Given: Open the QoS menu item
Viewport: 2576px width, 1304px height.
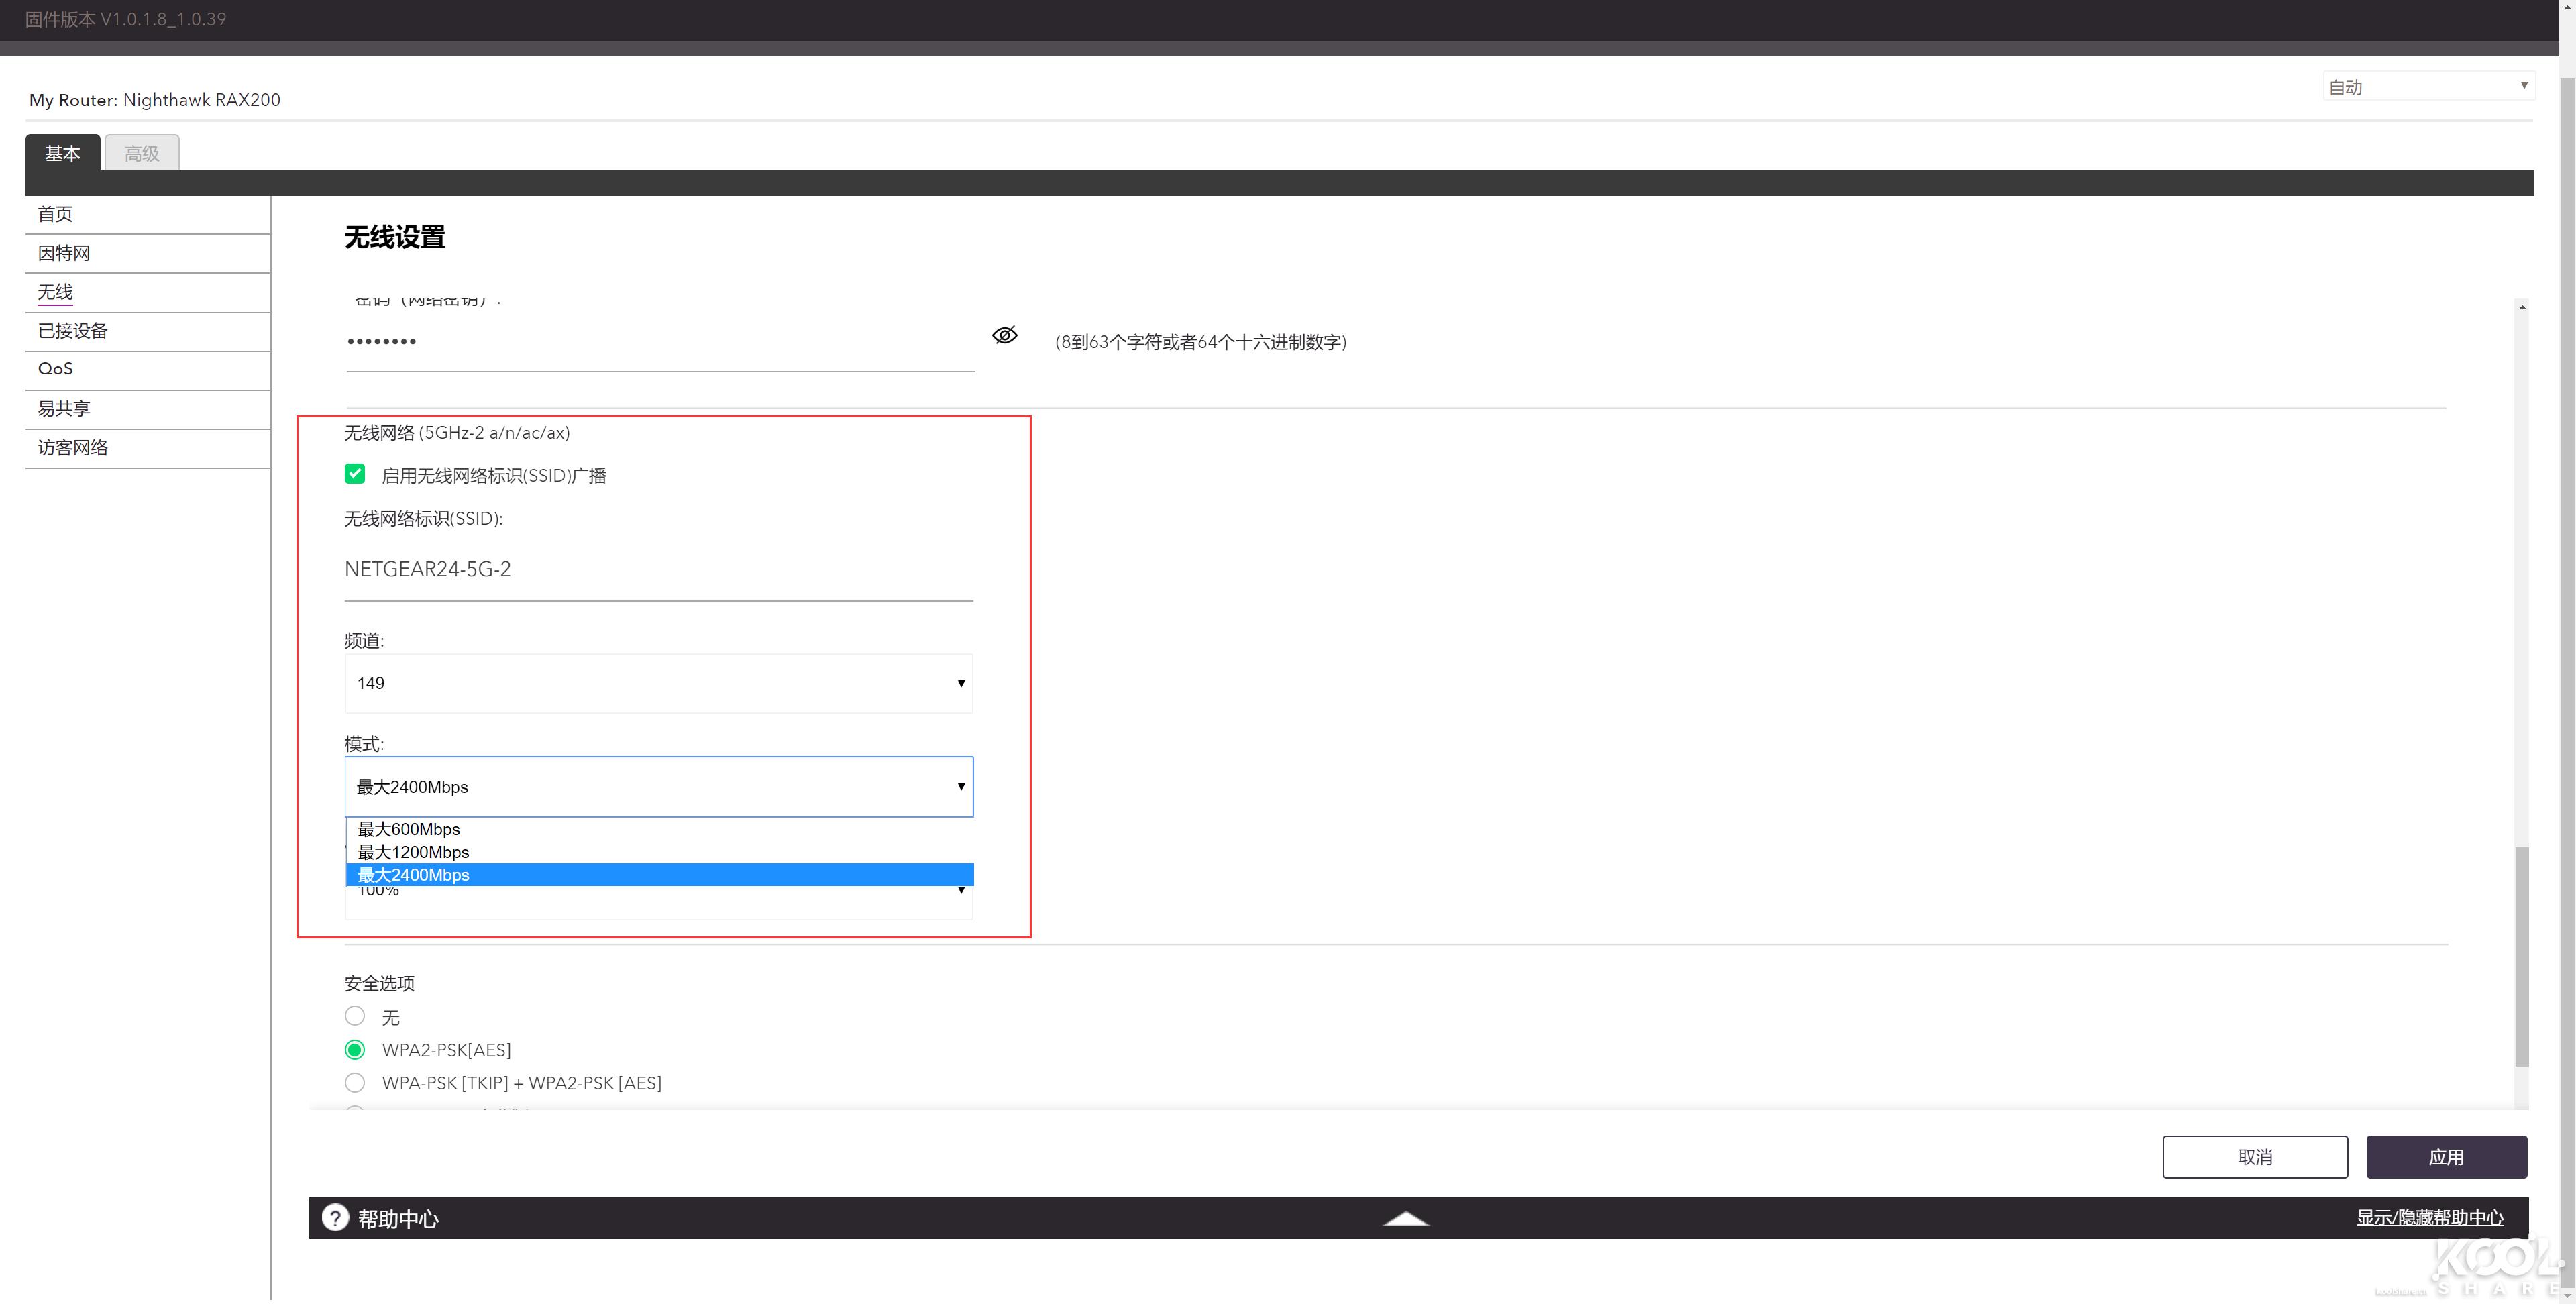Looking at the screenshot, I should pyautogui.click(x=55, y=369).
